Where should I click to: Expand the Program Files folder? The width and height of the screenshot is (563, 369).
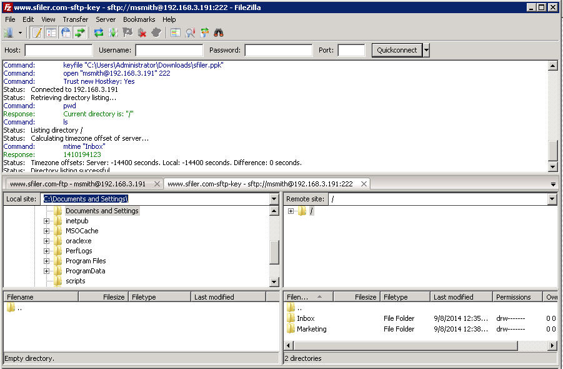tap(46, 261)
